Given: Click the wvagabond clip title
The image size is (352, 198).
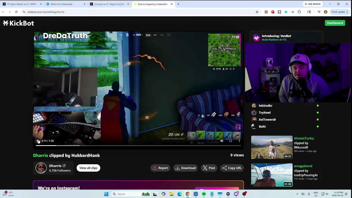Looking at the screenshot, I should pyautogui.click(x=303, y=166).
